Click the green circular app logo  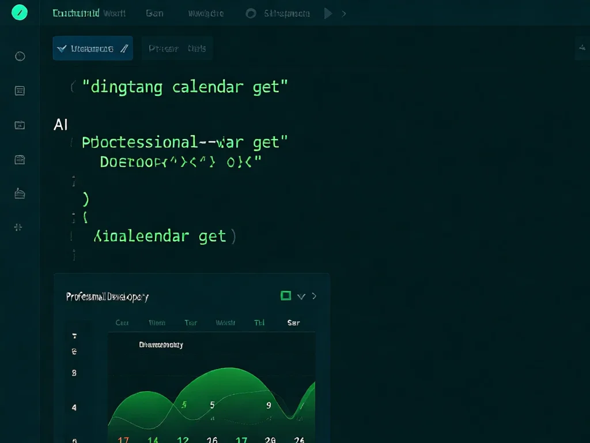20,12
